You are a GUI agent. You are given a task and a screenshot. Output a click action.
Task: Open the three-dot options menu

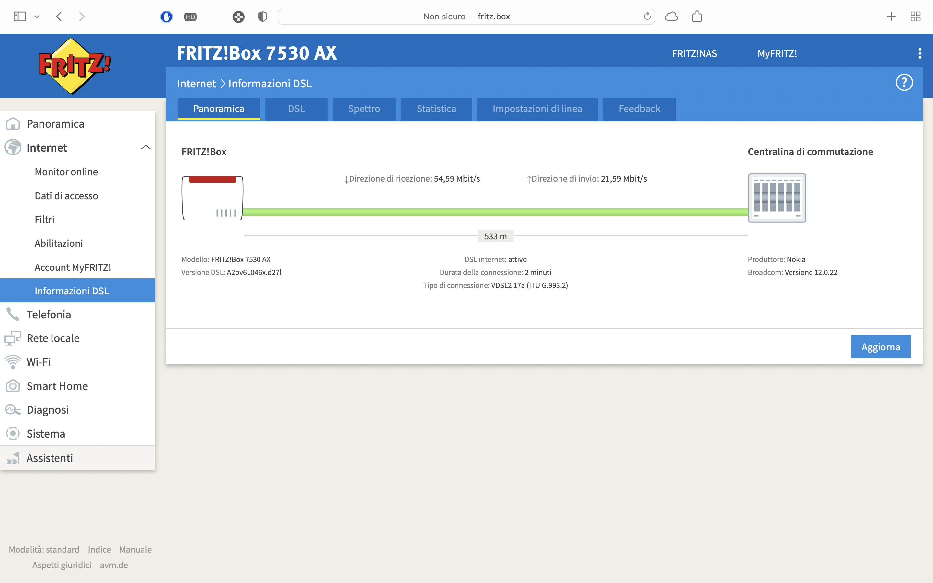coord(919,53)
